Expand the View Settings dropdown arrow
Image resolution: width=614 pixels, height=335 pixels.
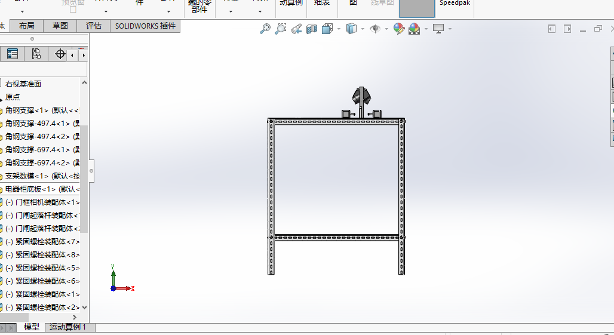[x=450, y=29]
